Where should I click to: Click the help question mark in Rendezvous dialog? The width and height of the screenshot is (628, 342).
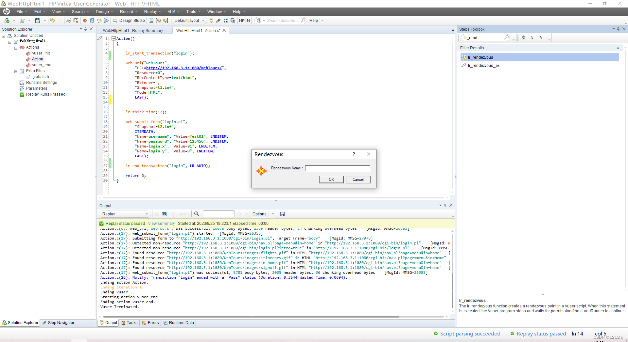354,154
